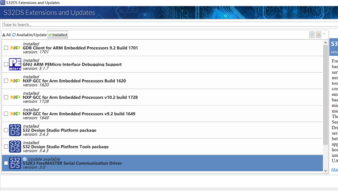The width and height of the screenshot is (338, 191).
Task: Click the S32DS icon for FreeMASTER driver
Action: point(15,163)
